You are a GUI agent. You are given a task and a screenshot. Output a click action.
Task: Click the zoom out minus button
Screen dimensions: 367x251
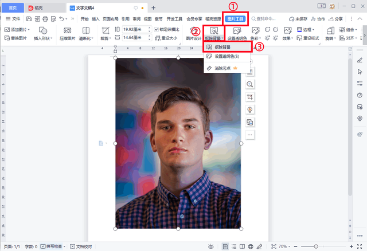point(296,246)
